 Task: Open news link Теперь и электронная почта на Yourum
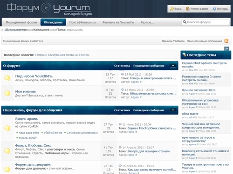point(62,55)
